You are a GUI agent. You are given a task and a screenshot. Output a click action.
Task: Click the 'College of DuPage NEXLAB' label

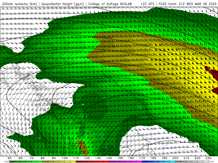point(110,4)
